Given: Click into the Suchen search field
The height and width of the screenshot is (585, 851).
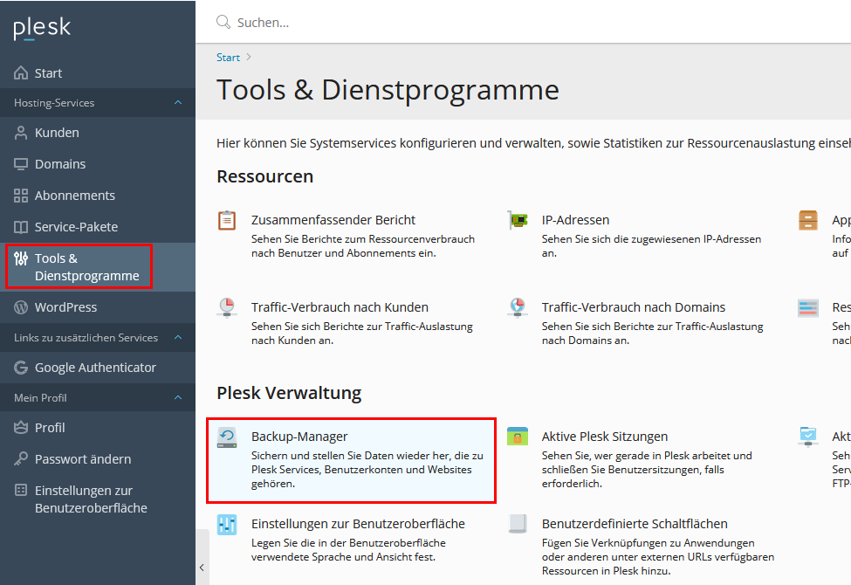Looking at the screenshot, I should (524, 23).
